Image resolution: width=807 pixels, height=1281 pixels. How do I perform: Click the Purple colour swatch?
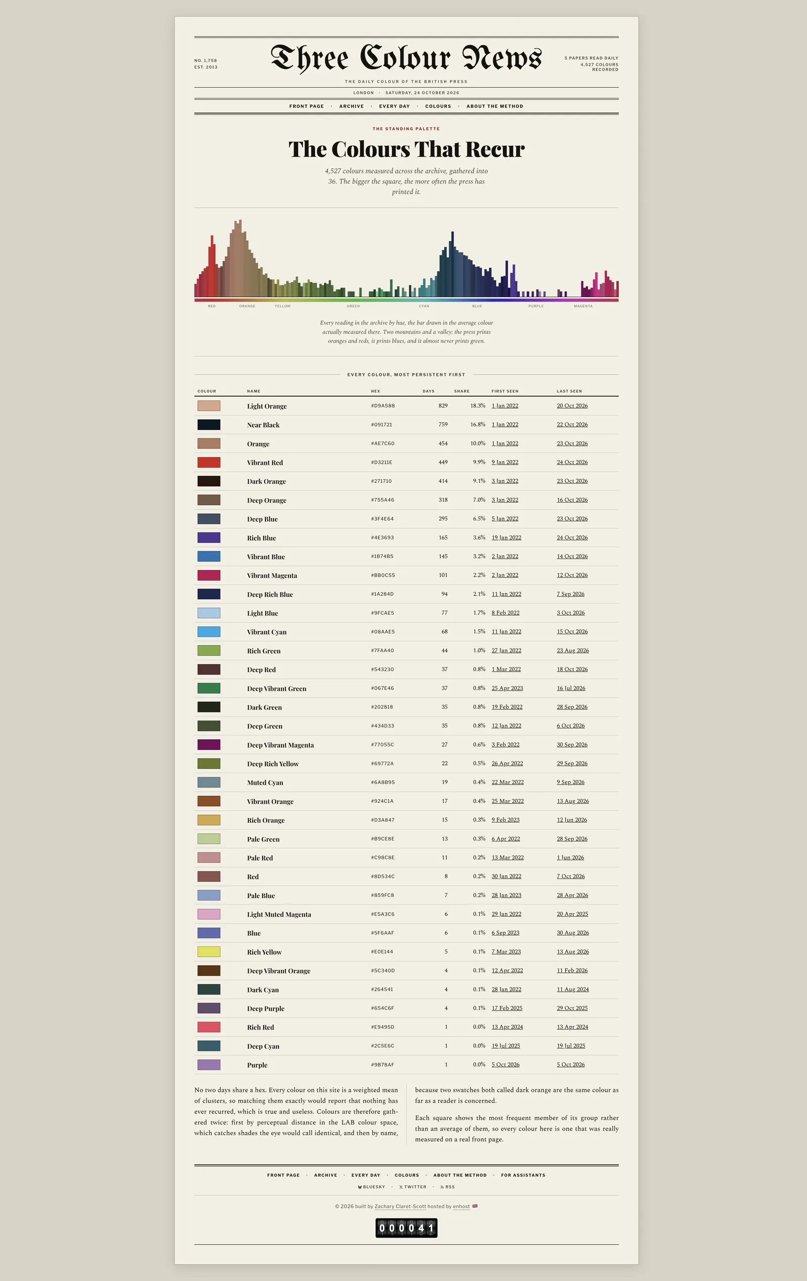pyautogui.click(x=208, y=1065)
